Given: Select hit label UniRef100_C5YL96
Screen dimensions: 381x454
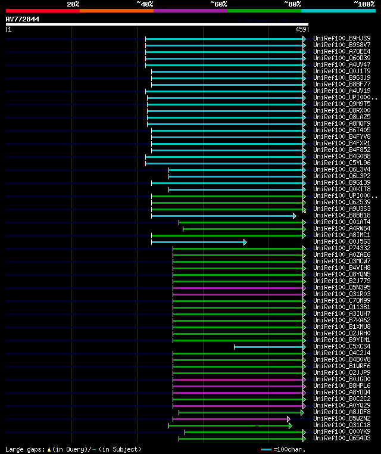Looking at the screenshot, I should 342,163.
